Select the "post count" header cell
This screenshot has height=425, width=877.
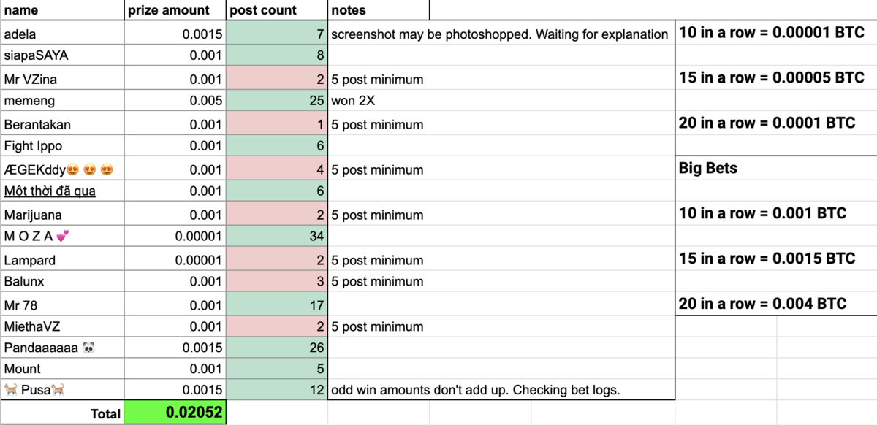tap(277, 10)
